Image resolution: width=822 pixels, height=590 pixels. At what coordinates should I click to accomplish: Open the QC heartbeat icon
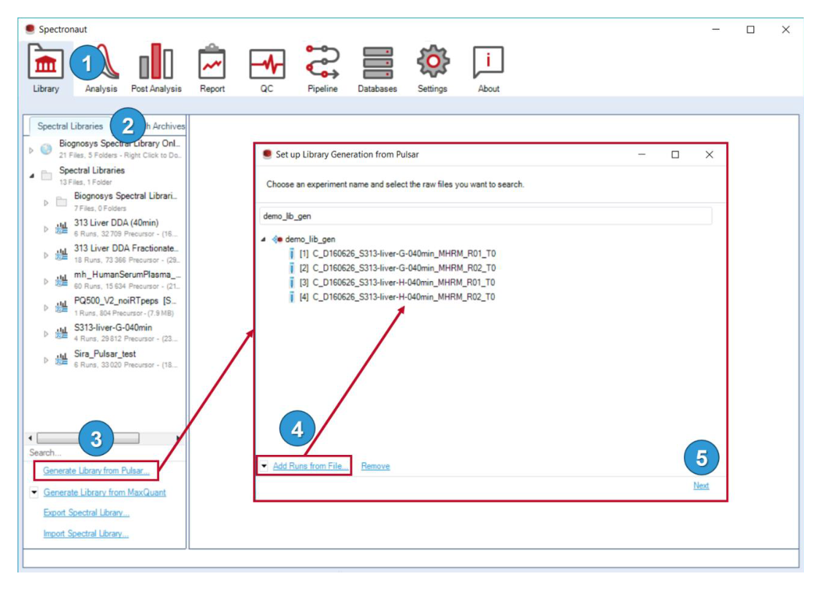[x=267, y=65]
